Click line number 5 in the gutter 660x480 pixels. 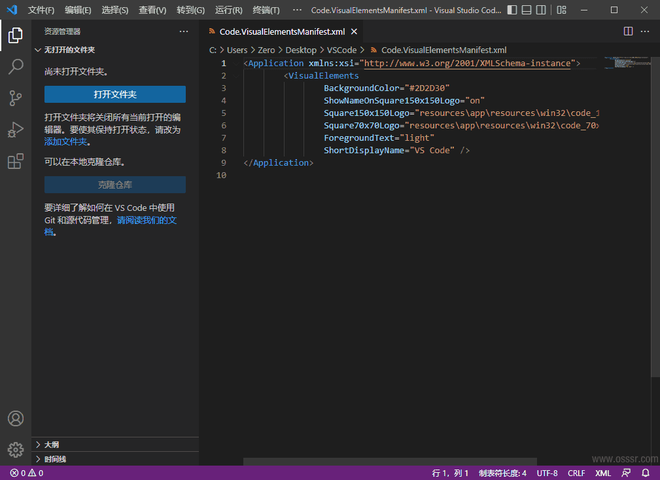[224, 113]
